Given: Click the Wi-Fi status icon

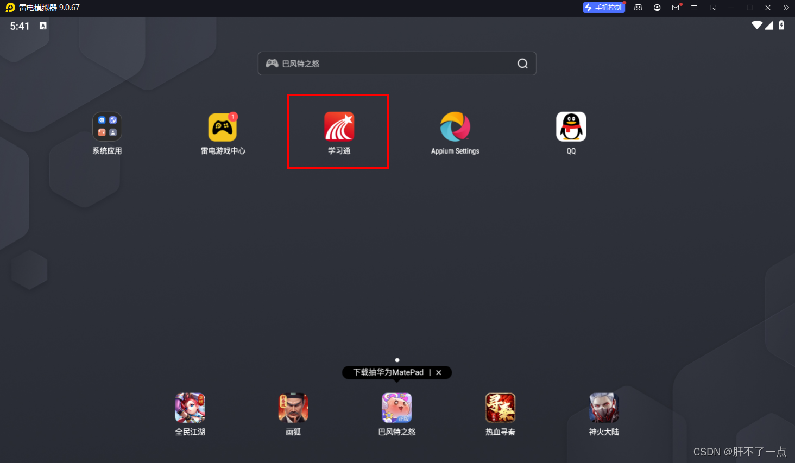Looking at the screenshot, I should 757,25.
